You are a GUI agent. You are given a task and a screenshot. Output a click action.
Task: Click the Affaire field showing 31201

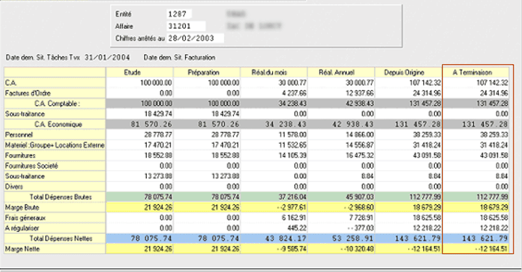click(x=186, y=26)
